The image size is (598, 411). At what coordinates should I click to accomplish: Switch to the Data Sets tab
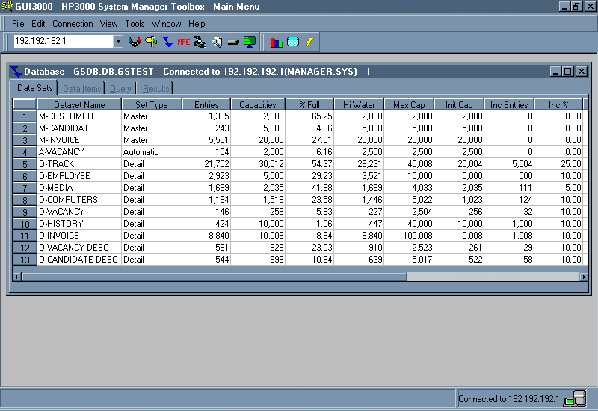tap(35, 88)
